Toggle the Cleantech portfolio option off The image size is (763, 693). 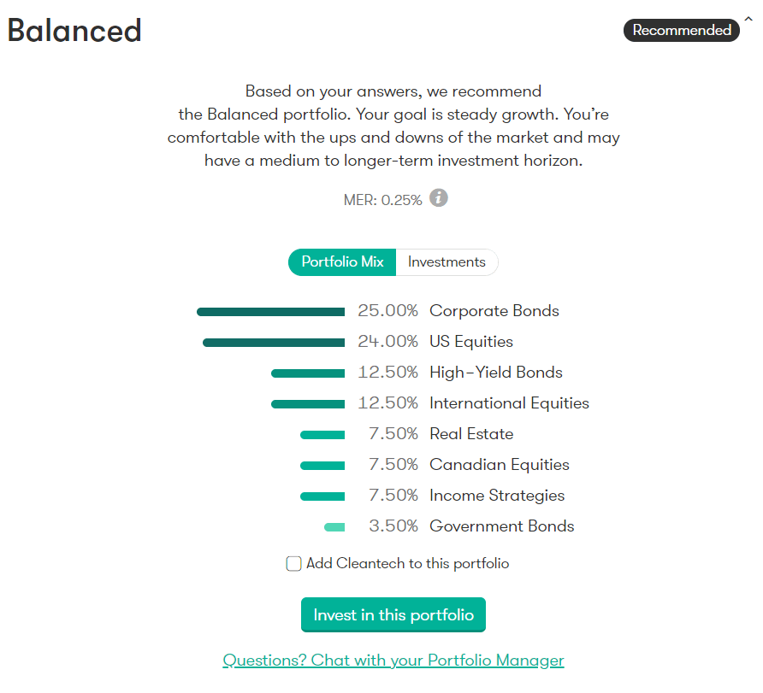coord(293,563)
